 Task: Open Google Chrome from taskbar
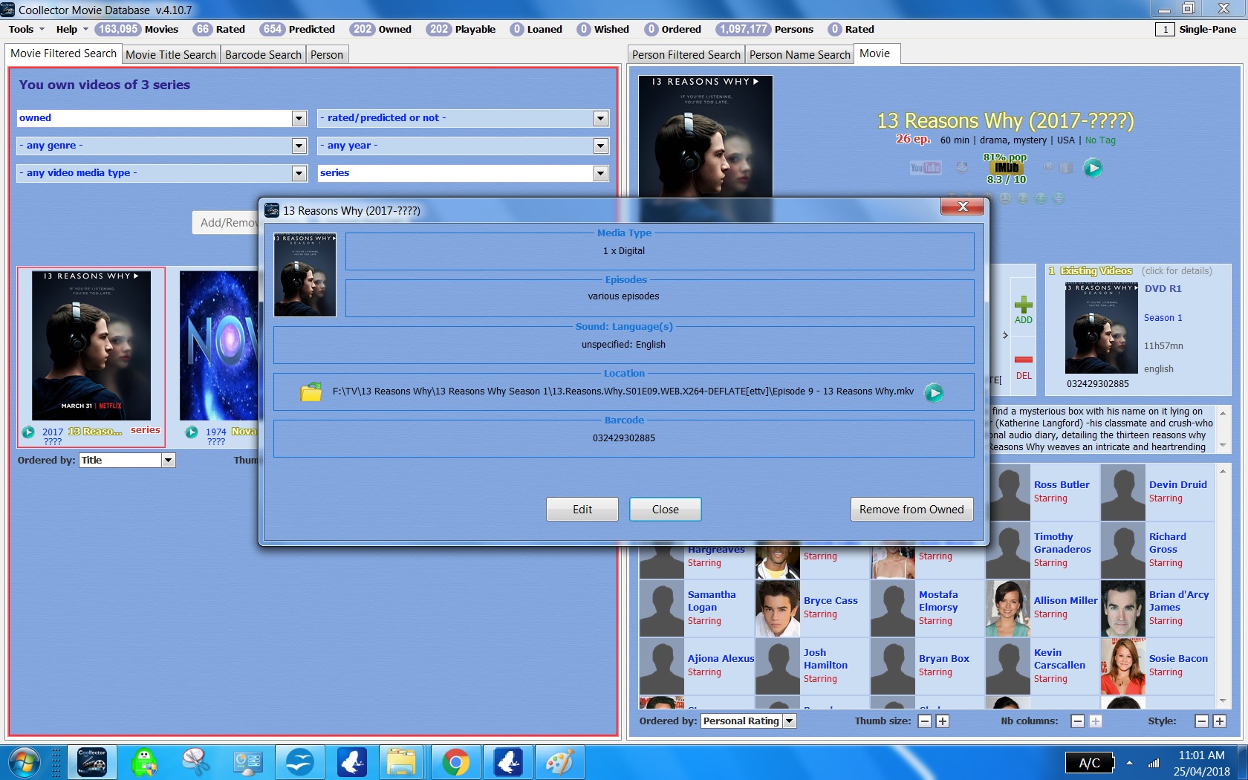pos(455,762)
